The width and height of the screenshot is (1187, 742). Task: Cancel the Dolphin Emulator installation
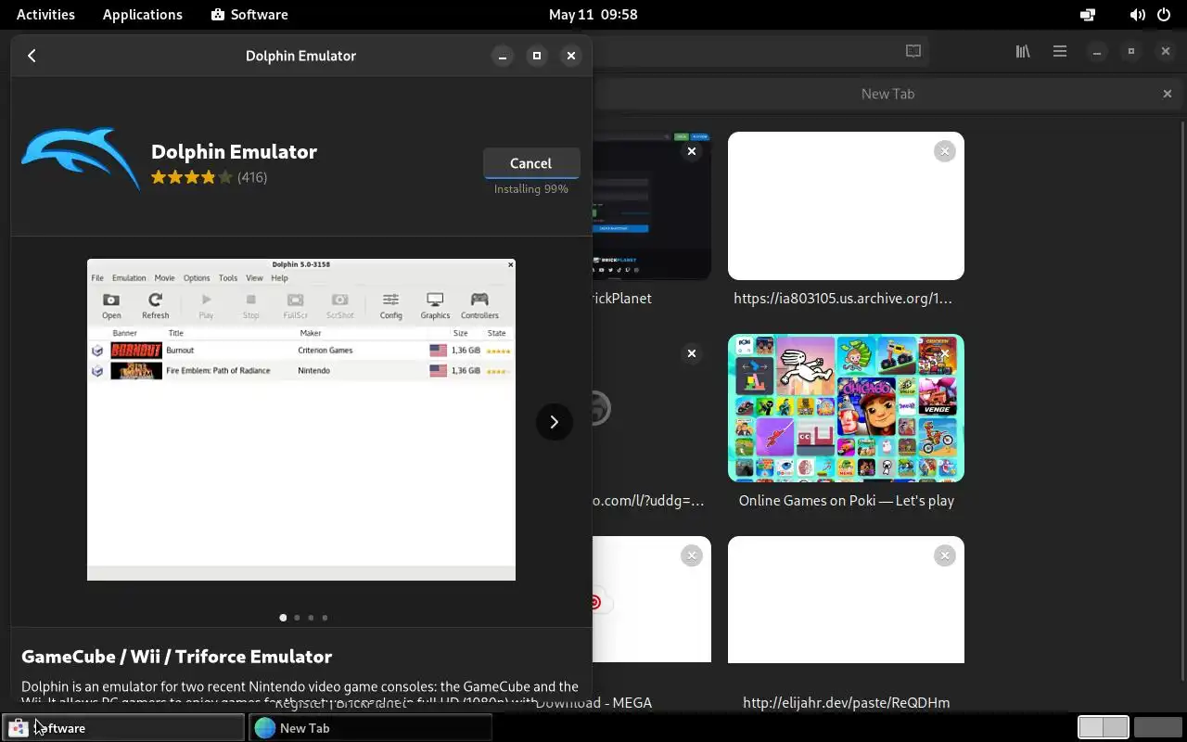point(531,163)
